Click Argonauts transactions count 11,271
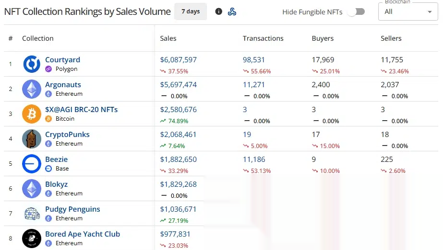The image size is (443, 250). point(253,85)
